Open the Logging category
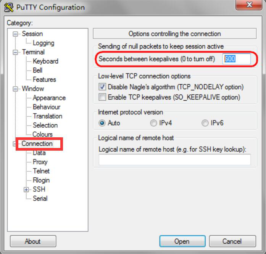This screenshot has width=266, height=254. [44, 43]
